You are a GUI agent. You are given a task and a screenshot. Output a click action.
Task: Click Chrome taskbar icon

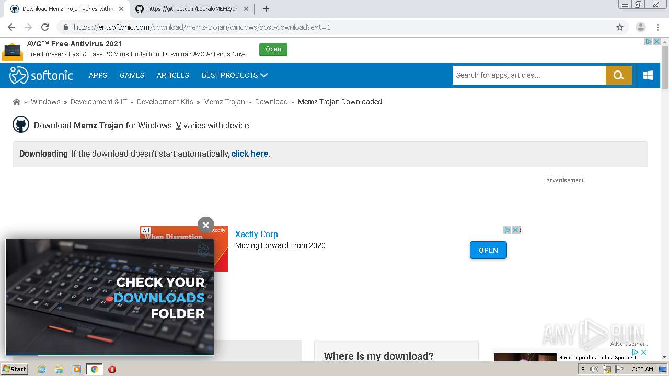tap(94, 369)
